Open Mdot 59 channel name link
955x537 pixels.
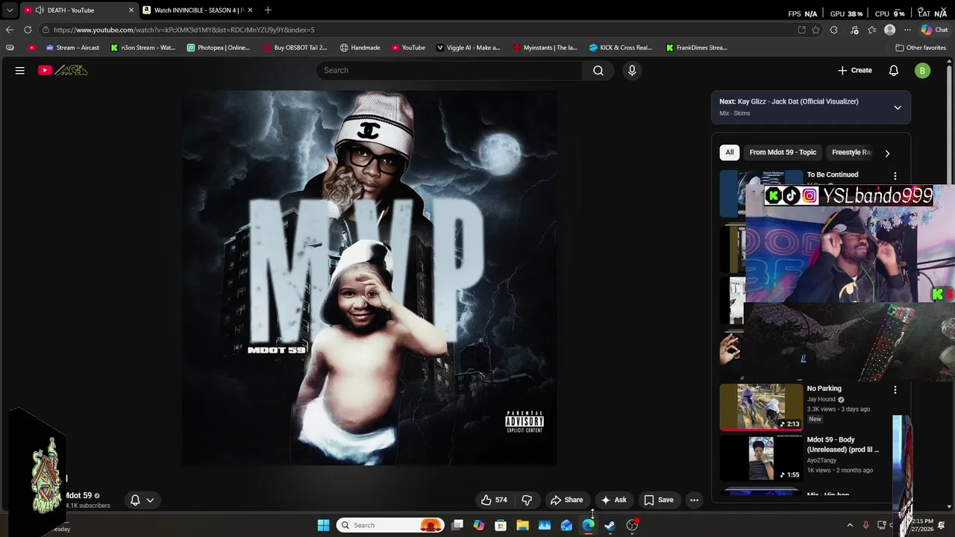pos(78,495)
